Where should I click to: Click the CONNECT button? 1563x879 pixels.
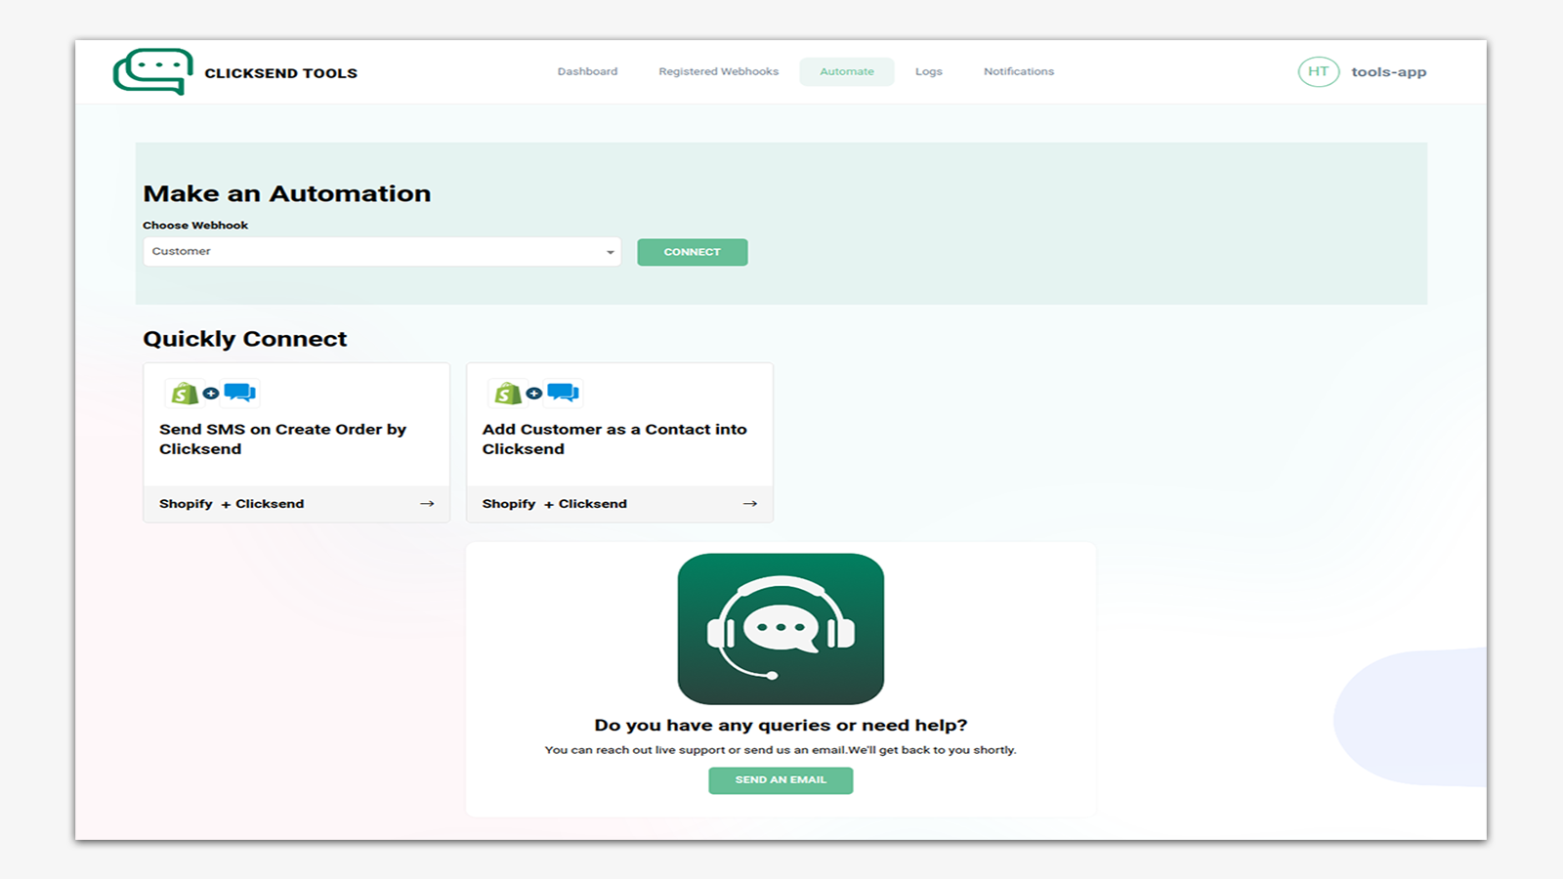tap(693, 252)
